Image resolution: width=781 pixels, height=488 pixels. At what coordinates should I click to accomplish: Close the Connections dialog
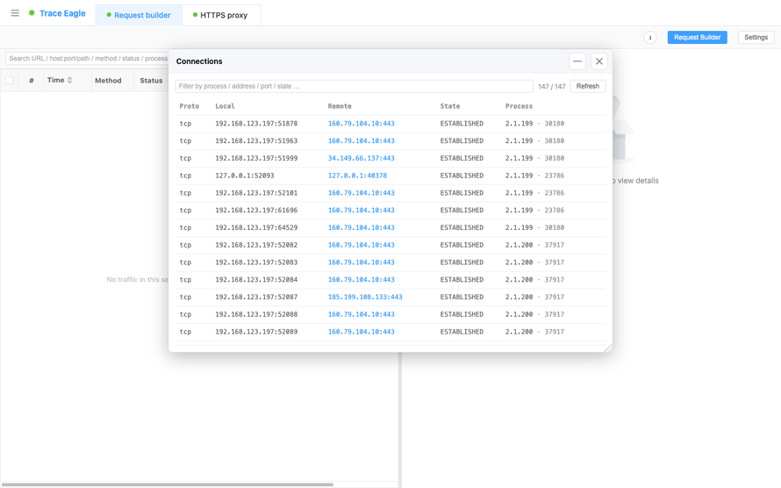point(599,61)
